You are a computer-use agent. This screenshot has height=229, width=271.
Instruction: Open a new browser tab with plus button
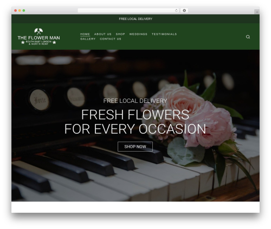pos(257,12)
